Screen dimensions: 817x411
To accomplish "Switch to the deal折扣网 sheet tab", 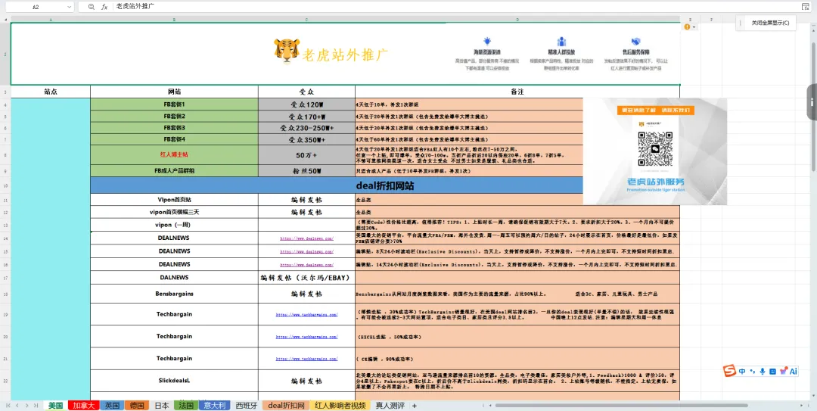I will (x=286, y=405).
